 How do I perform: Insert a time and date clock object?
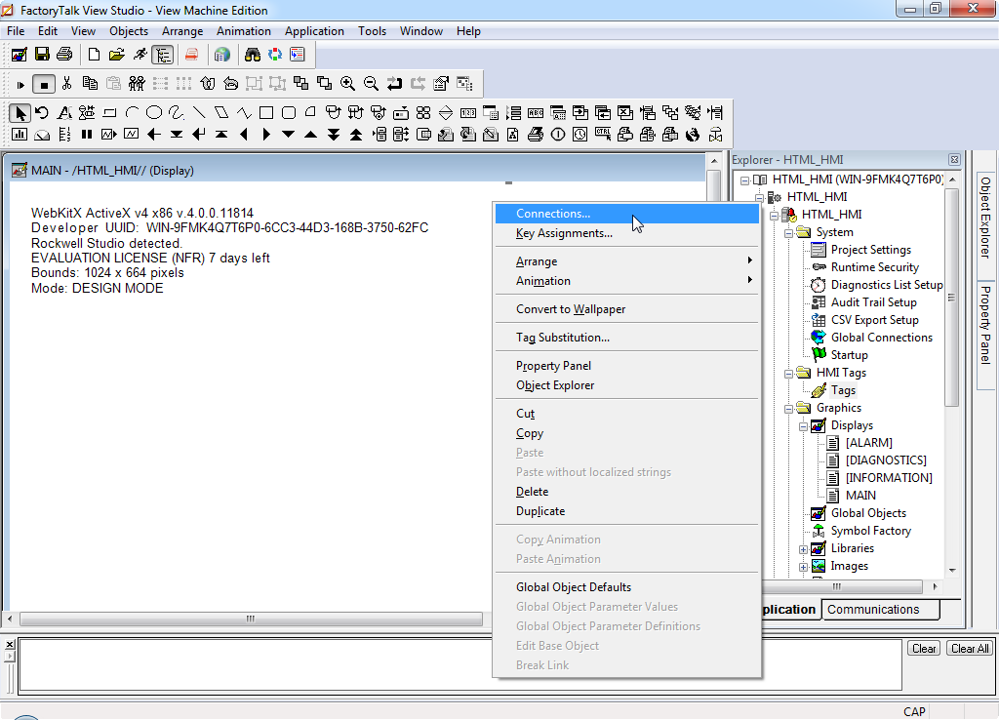(579, 135)
